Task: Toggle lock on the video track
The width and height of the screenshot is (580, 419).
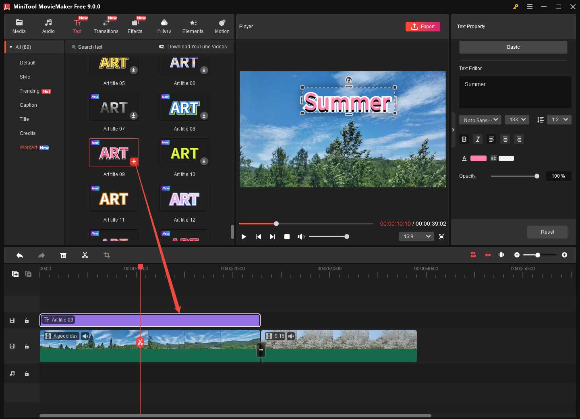Action: 27,346
